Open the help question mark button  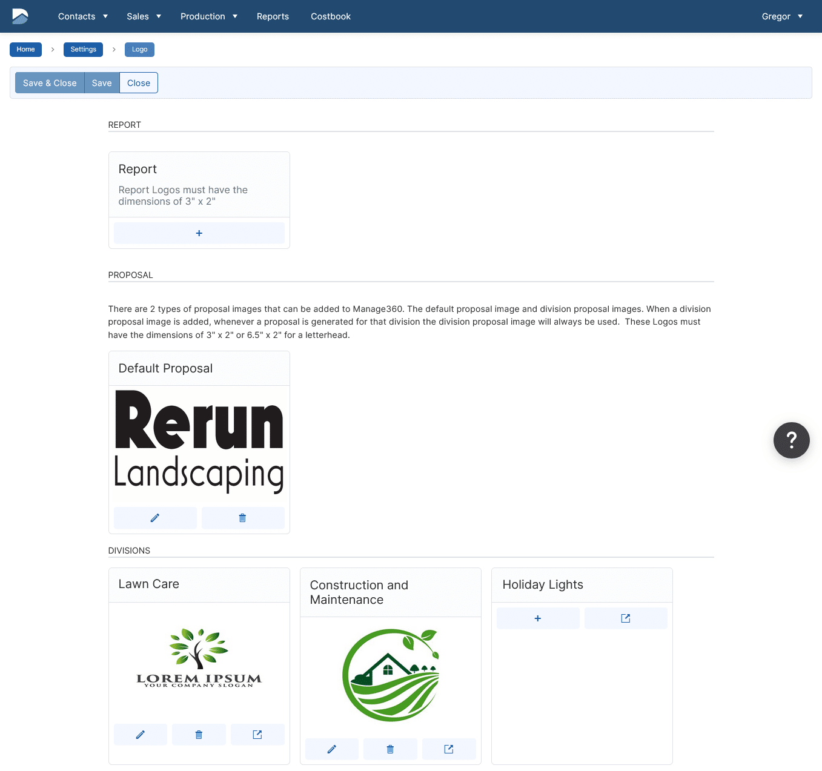point(792,440)
